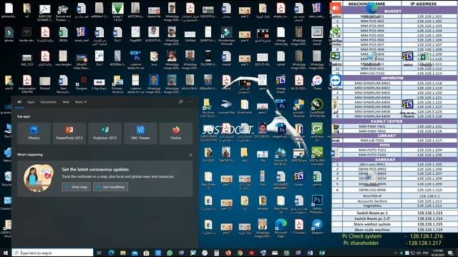The height and width of the screenshot is (257, 458).
Task: Open Task View on the taskbar
Action: [99, 253]
